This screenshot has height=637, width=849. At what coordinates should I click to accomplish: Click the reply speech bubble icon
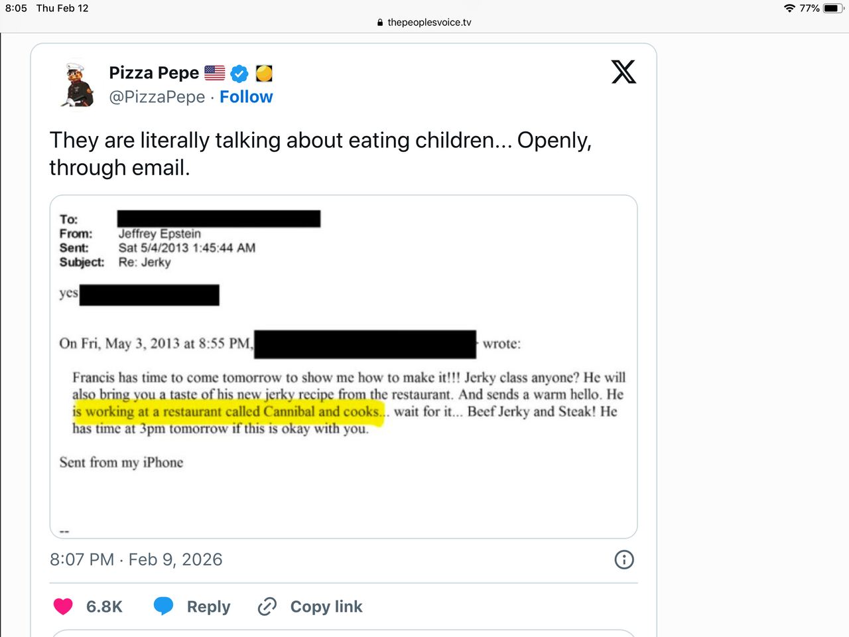click(x=163, y=606)
